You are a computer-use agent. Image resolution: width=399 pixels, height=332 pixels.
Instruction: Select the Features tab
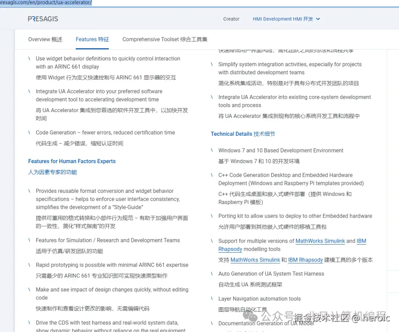pos(92,39)
